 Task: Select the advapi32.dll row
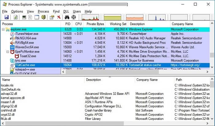point(105,94)
